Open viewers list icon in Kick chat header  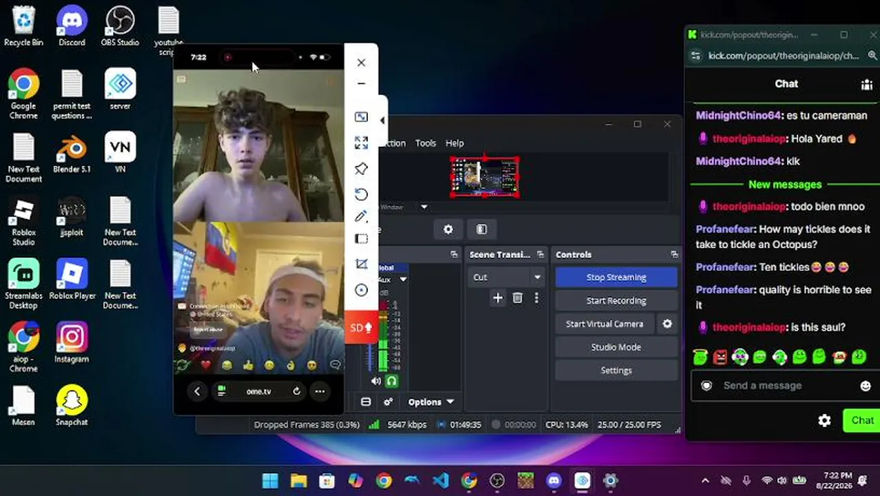point(866,84)
